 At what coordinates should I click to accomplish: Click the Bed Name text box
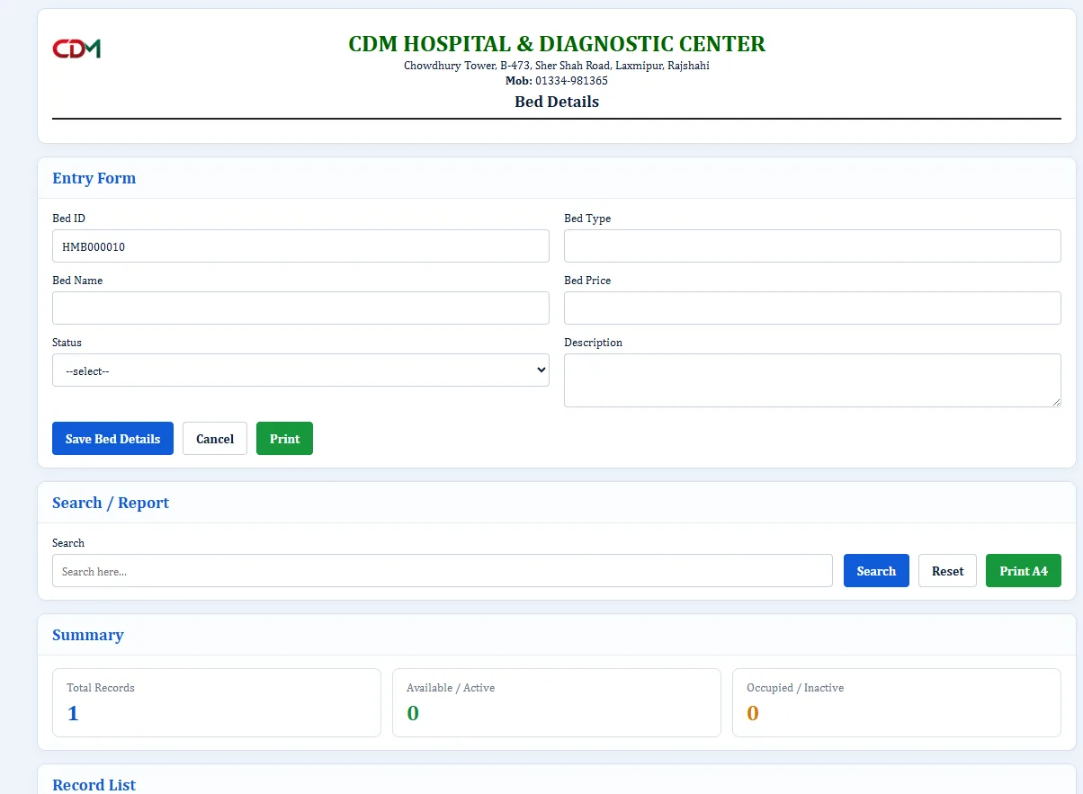coord(300,308)
